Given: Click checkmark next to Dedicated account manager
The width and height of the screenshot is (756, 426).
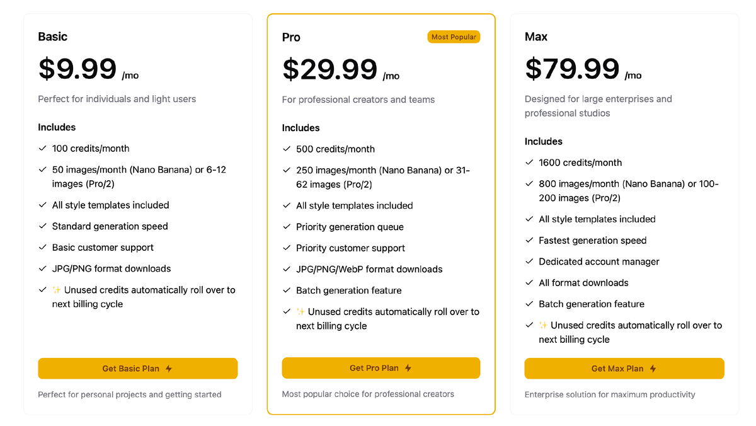Looking at the screenshot, I should (x=529, y=262).
